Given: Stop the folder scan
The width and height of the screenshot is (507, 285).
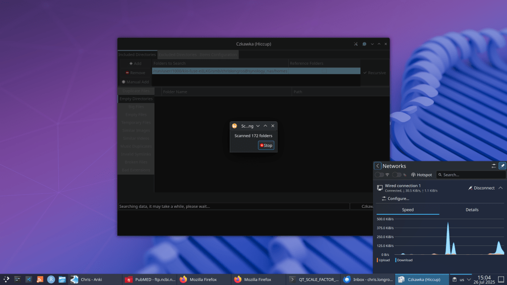Looking at the screenshot, I should coord(266,145).
